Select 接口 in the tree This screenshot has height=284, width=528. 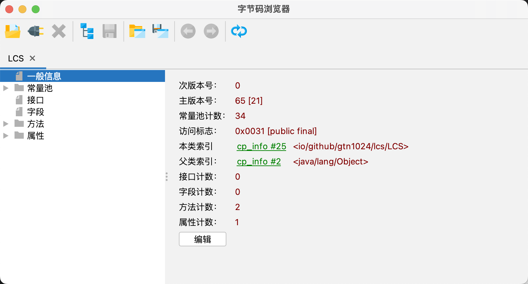pyautogui.click(x=35, y=100)
